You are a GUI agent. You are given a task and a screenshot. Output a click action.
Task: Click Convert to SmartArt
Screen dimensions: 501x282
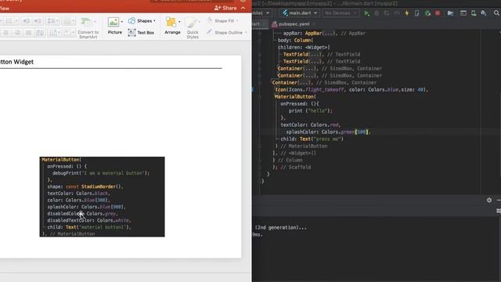point(88,28)
